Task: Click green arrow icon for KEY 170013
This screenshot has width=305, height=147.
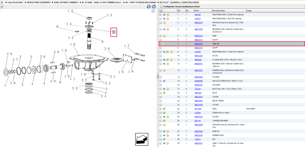Action: 164,139
